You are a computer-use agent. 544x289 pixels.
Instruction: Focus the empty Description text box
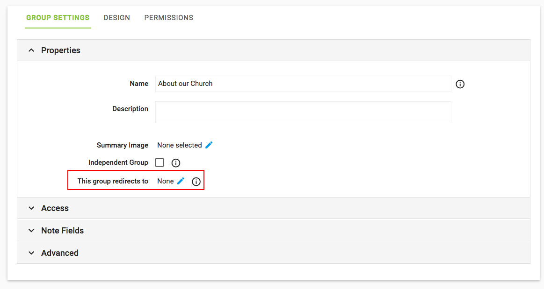303,112
